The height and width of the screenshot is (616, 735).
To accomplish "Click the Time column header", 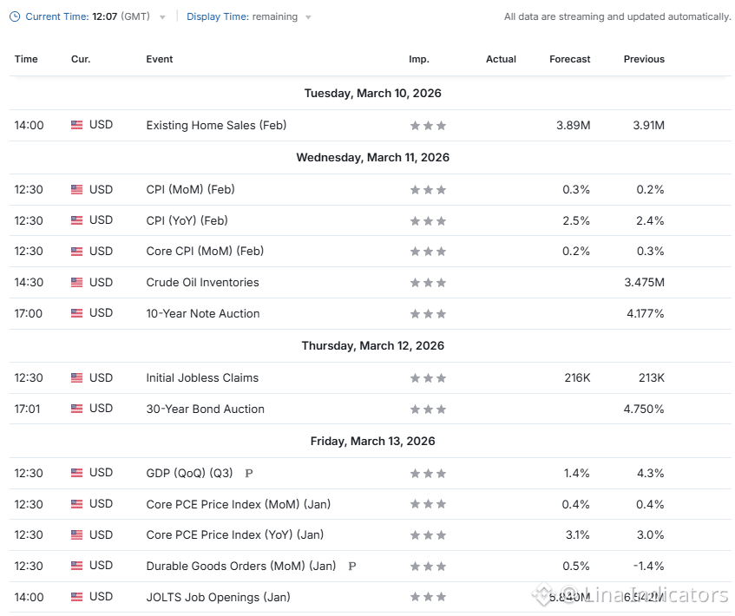I will pyautogui.click(x=26, y=59).
